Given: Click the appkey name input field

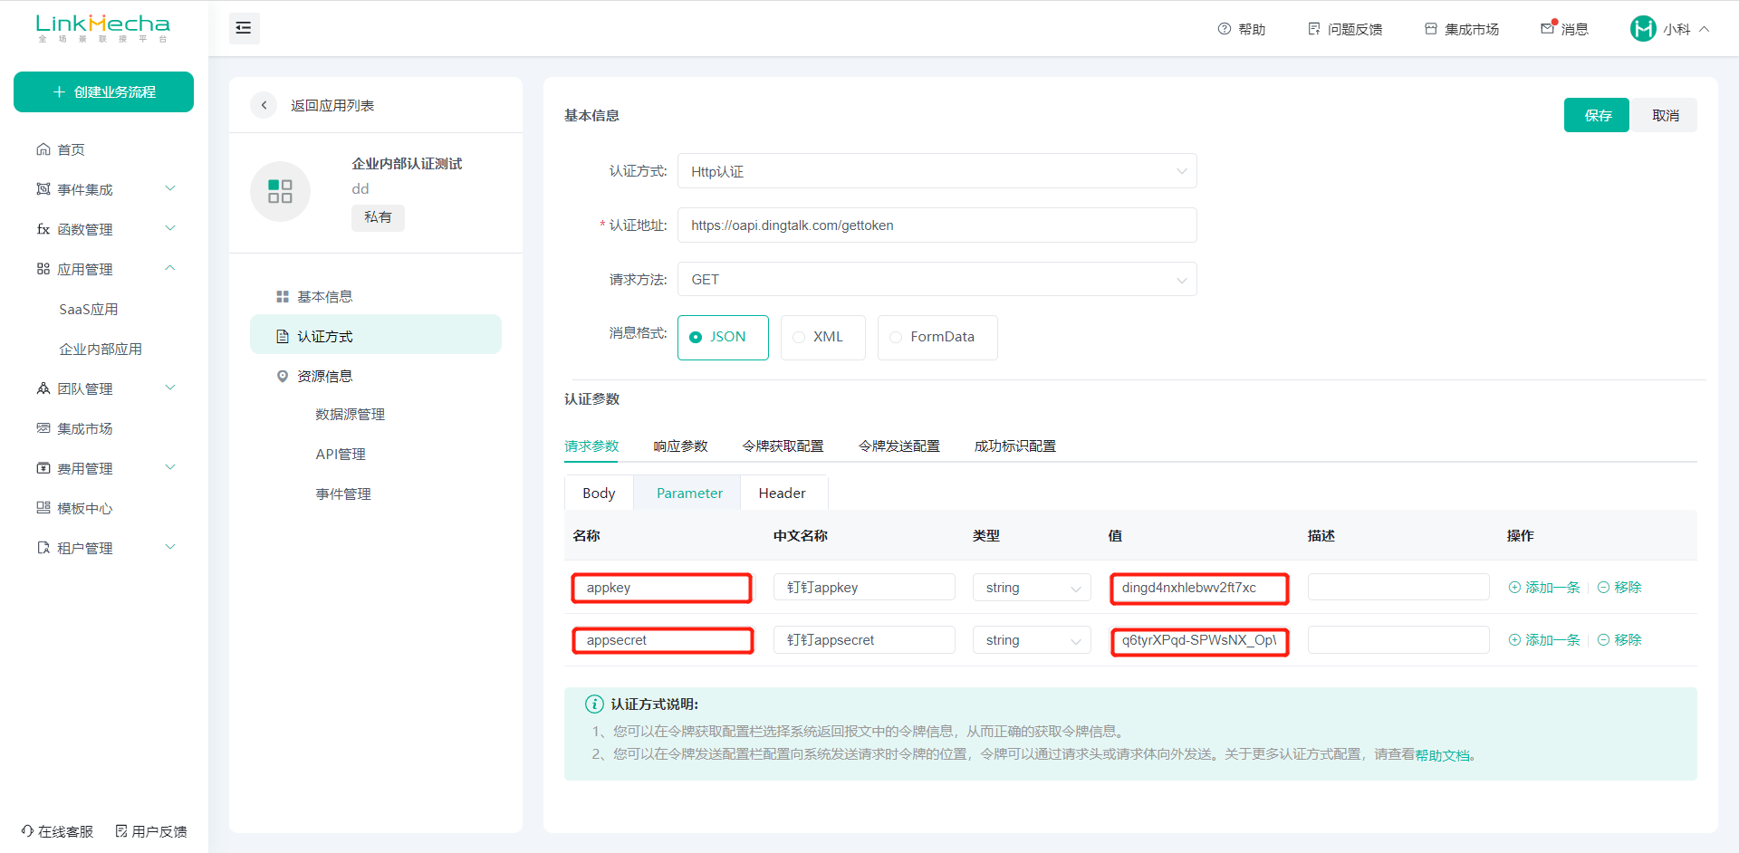Looking at the screenshot, I should 662,588.
